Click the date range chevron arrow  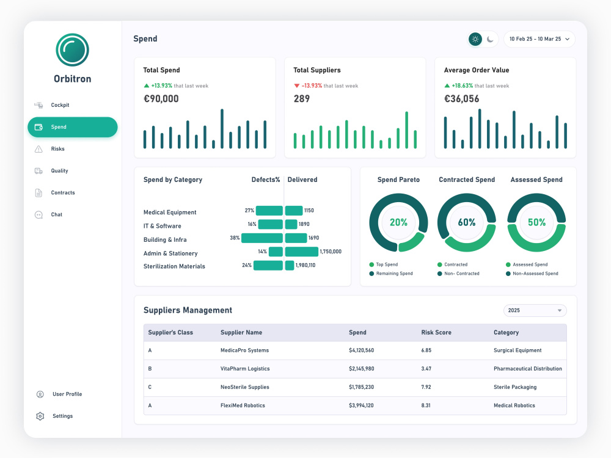point(568,39)
